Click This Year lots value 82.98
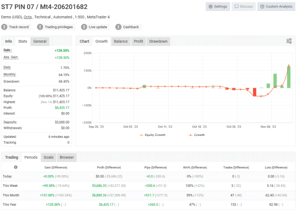The image size is (297, 212). [x=273, y=204]
